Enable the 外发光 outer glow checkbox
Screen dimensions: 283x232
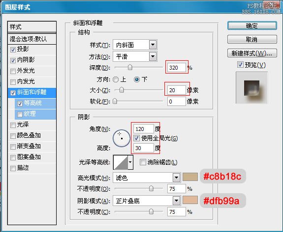[x=13, y=71]
